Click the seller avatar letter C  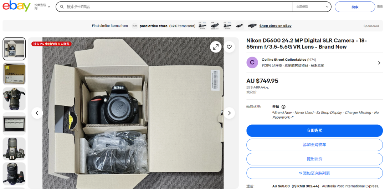tap(252, 63)
